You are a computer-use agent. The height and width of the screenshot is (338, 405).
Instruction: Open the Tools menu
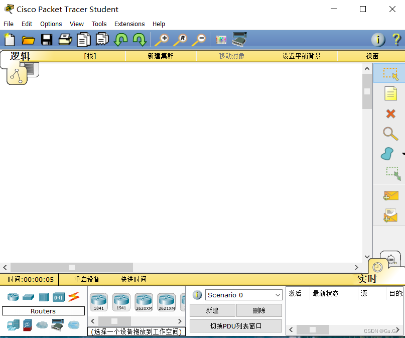(99, 24)
